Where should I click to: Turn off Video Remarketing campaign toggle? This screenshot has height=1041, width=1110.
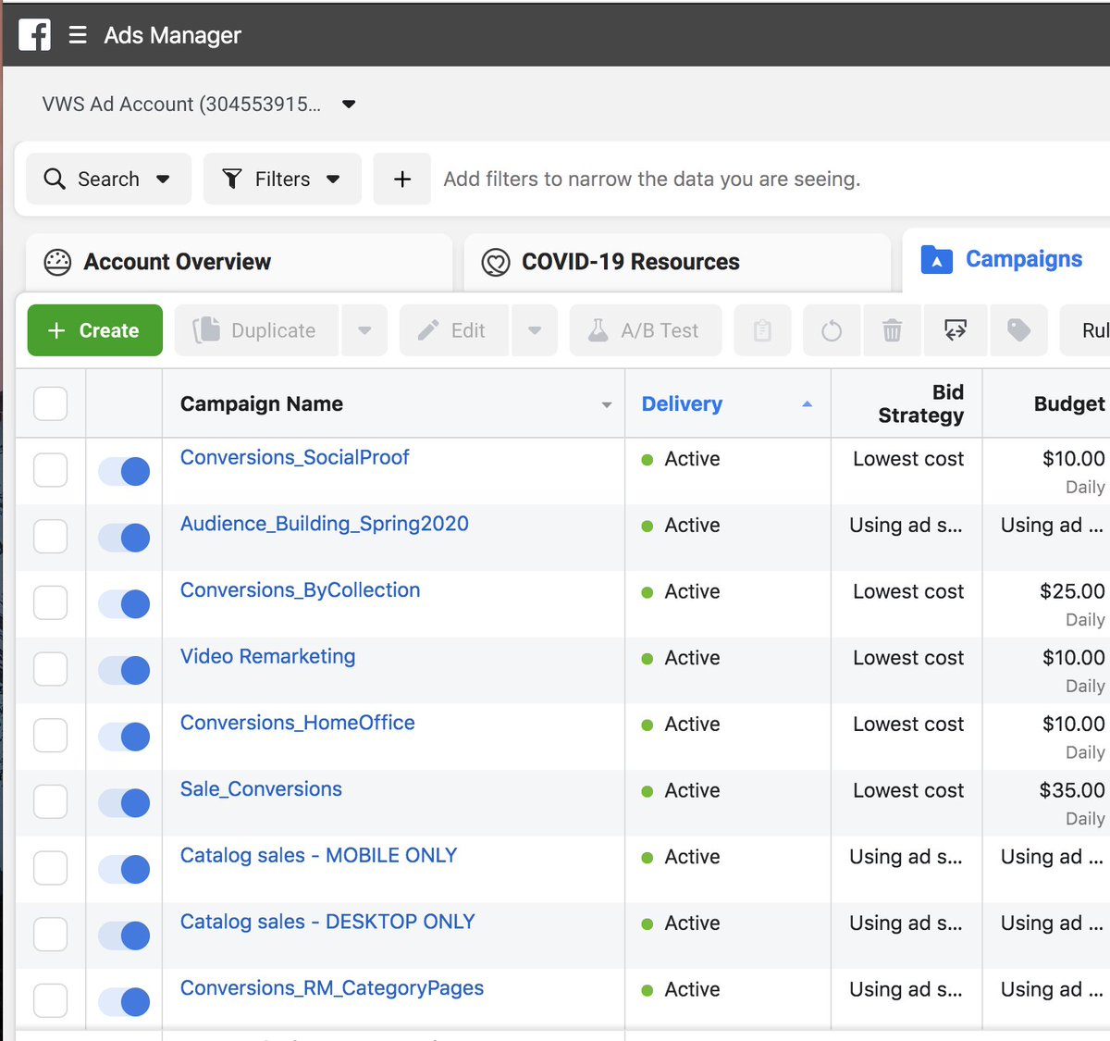(x=124, y=670)
